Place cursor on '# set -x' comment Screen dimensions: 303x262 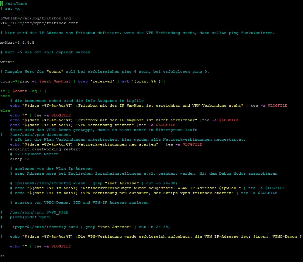10,9
